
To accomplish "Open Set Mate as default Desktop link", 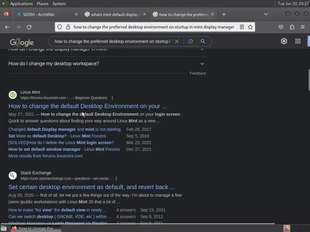I will click(x=57, y=136).
